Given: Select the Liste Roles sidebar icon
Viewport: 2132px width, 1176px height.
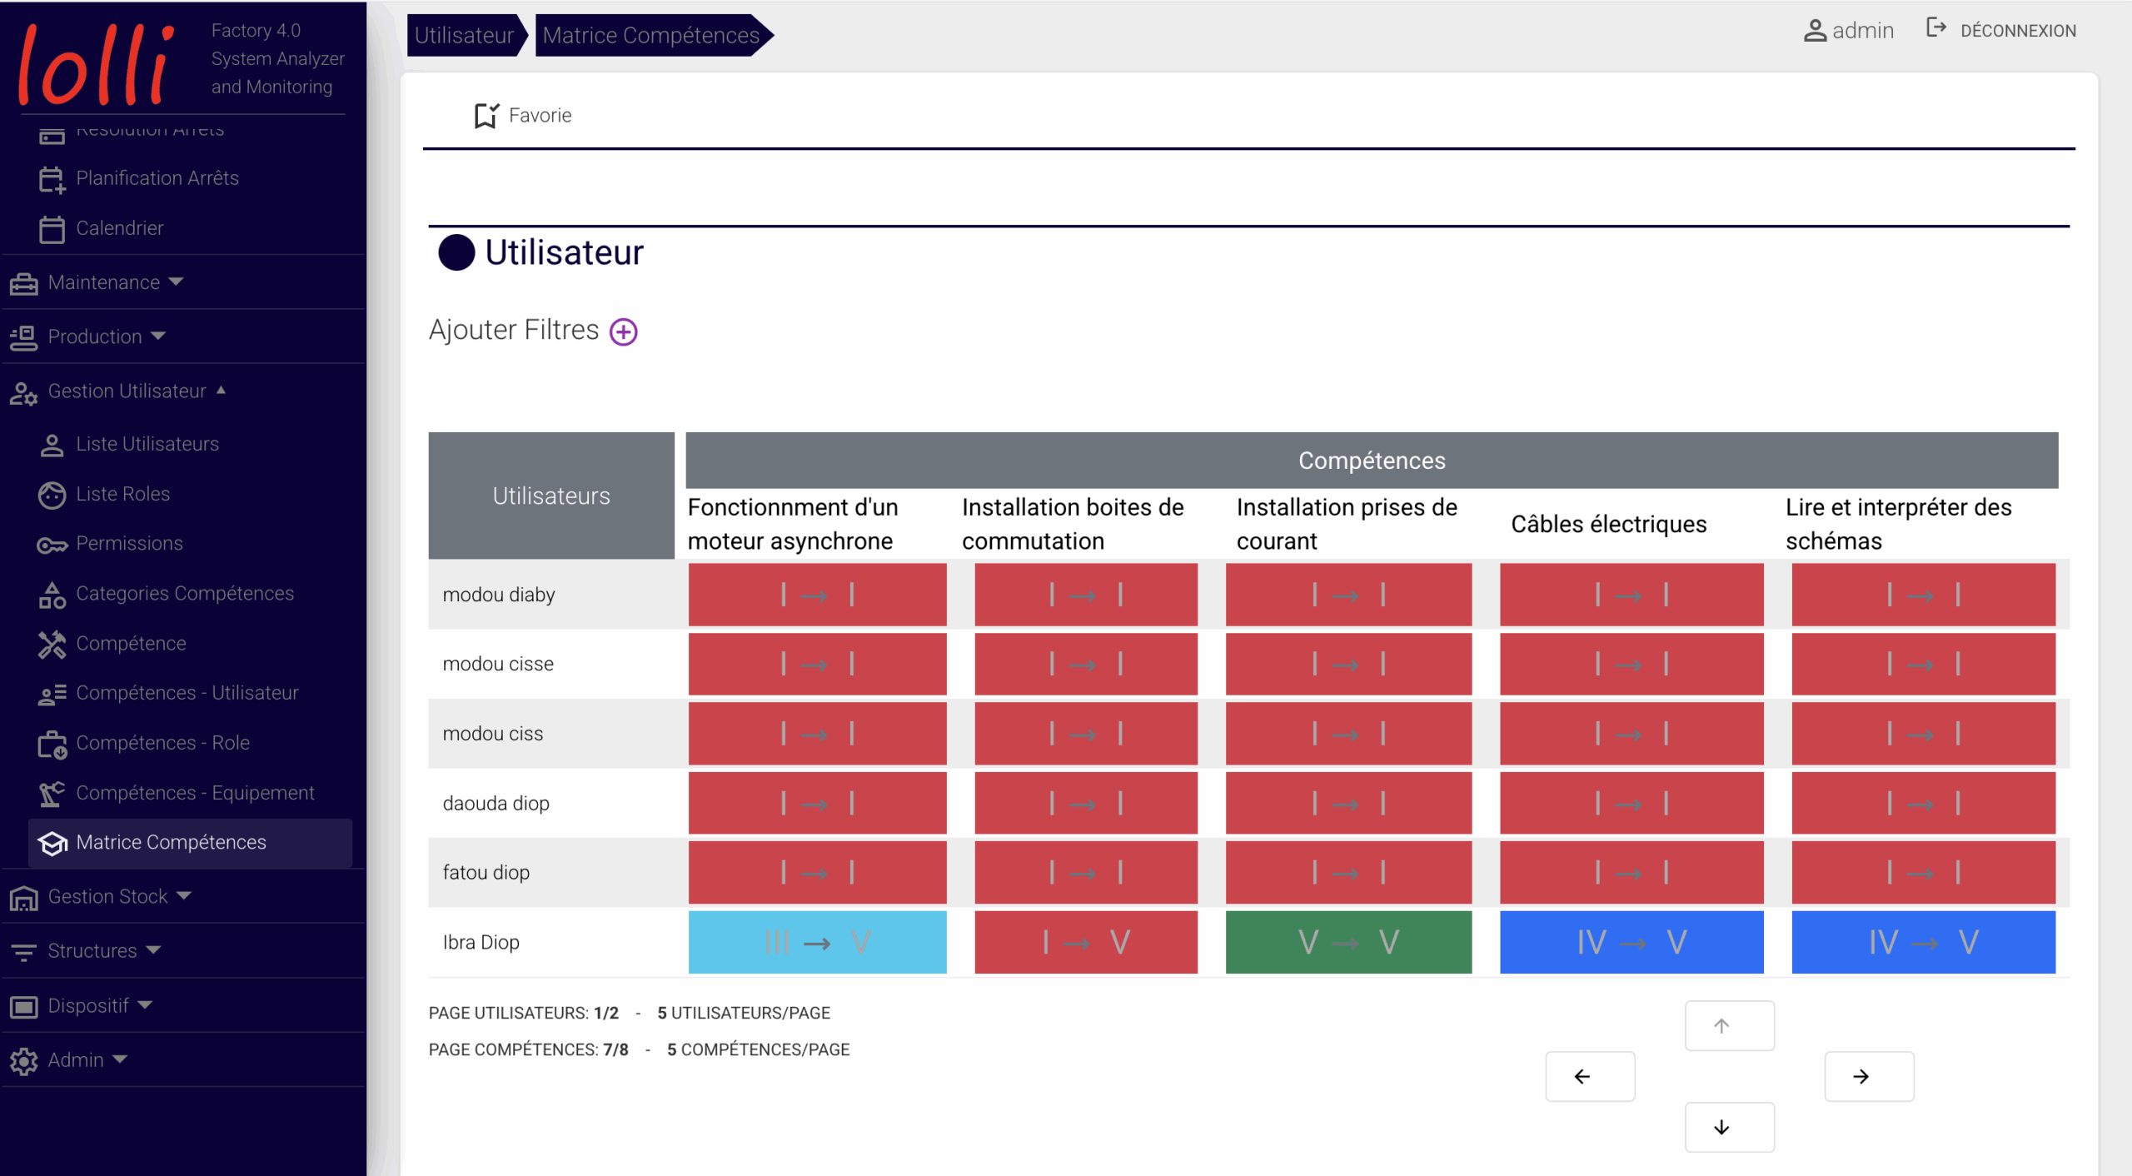Looking at the screenshot, I should (52, 494).
